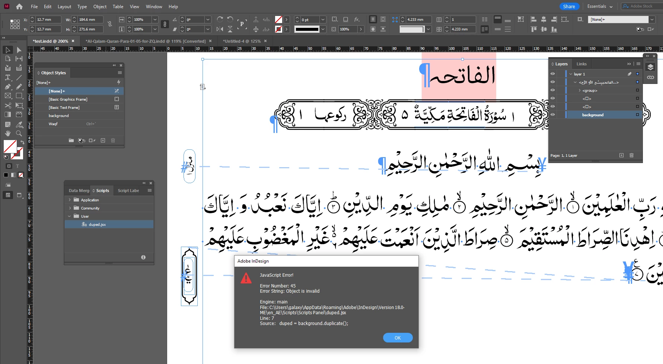Select the Gradient Feather tool
Image resolution: width=663 pixels, height=364 pixels.
pyautogui.click(x=19, y=114)
